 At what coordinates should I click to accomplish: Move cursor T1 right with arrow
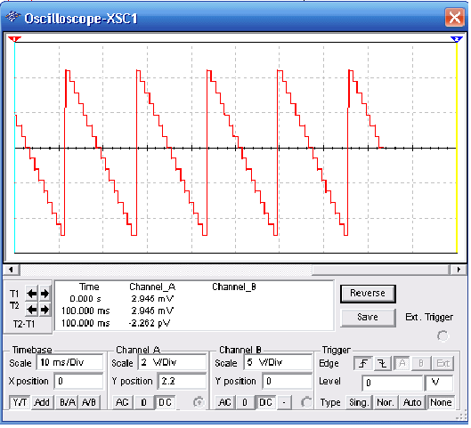pyautogui.click(x=45, y=294)
